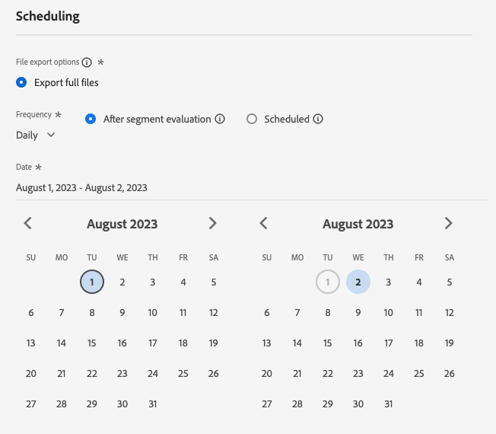The image size is (496, 434).
Task: Select August 15 on the left calendar
Action: pyautogui.click(x=92, y=343)
